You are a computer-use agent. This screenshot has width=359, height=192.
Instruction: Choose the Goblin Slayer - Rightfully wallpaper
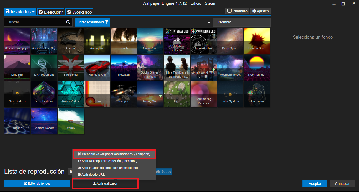pyautogui.click(x=150, y=68)
